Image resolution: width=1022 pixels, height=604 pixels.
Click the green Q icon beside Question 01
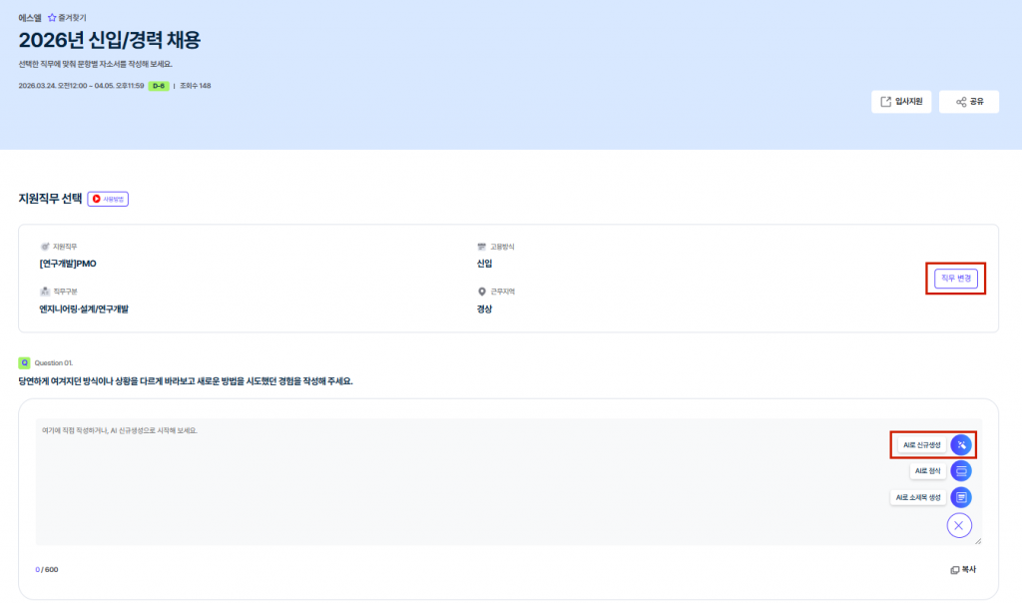click(25, 362)
